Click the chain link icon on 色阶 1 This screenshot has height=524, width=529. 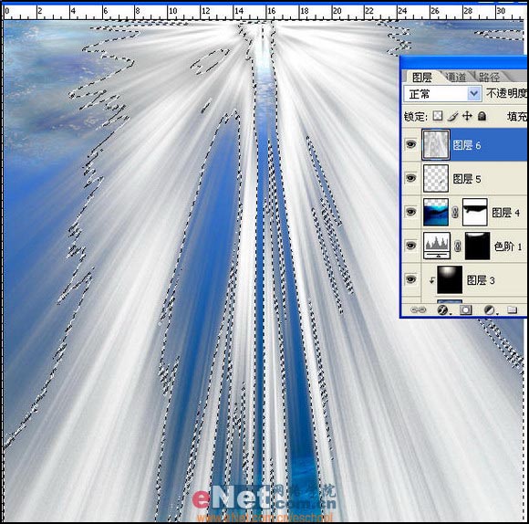(x=458, y=246)
